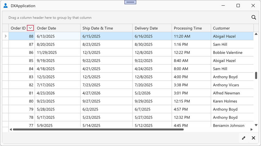Image resolution: width=261 pixels, height=146 pixels.
Task: Close the DXApplication window
Action: click(x=253, y=6)
